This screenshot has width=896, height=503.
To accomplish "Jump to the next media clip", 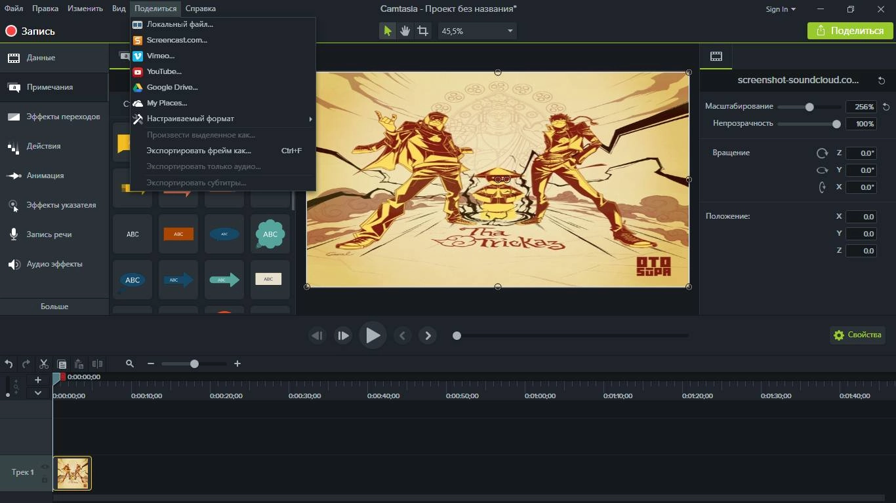I will [x=428, y=335].
